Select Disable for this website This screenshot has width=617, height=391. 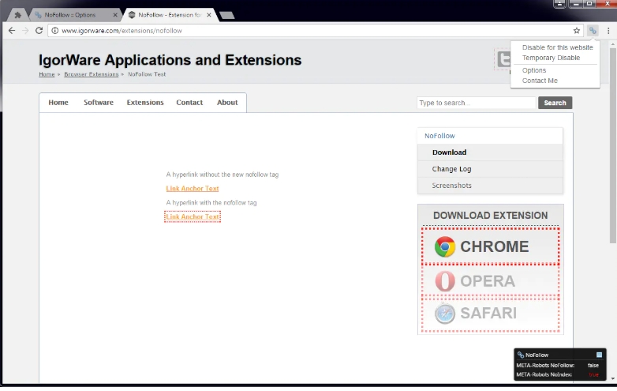(557, 47)
